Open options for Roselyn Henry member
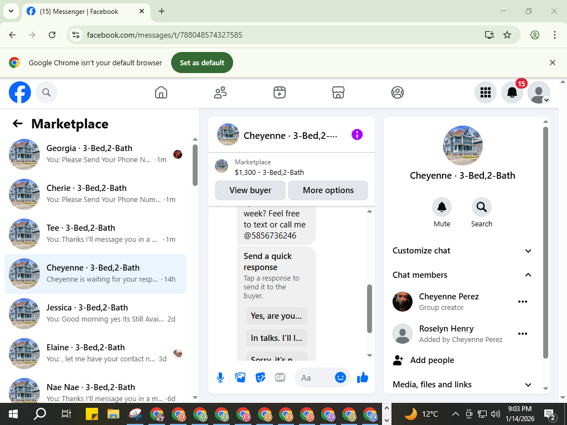The height and width of the screenshot is (425, 567). coord(523,334)
